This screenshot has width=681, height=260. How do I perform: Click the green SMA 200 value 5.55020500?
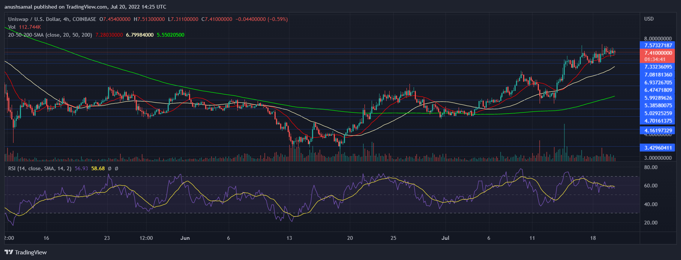[171, 35]
